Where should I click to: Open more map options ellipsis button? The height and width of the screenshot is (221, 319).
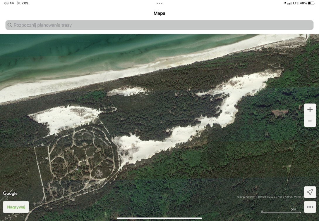click(310, 207)
